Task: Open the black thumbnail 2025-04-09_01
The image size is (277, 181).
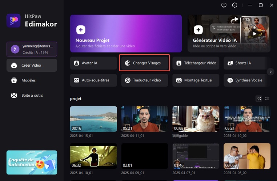Action: pyautogui.click(x=145, y=156)
